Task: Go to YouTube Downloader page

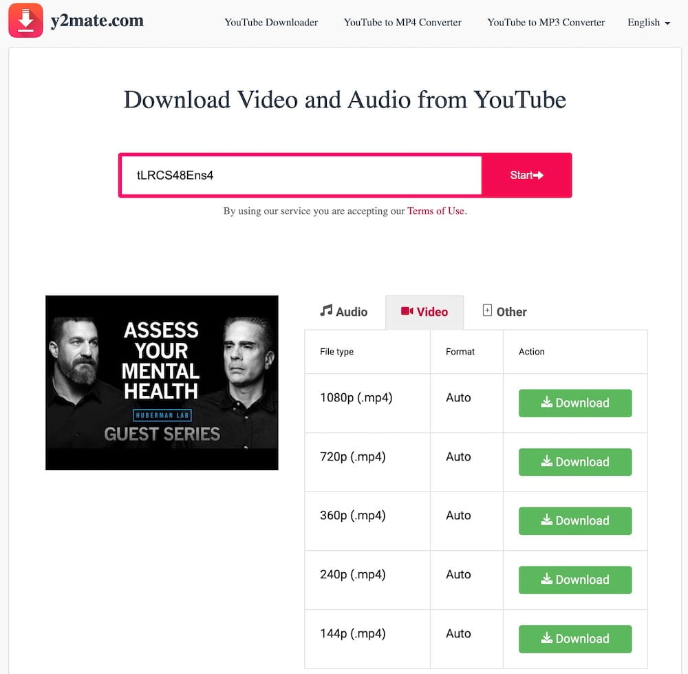Action: coord(271,23)
